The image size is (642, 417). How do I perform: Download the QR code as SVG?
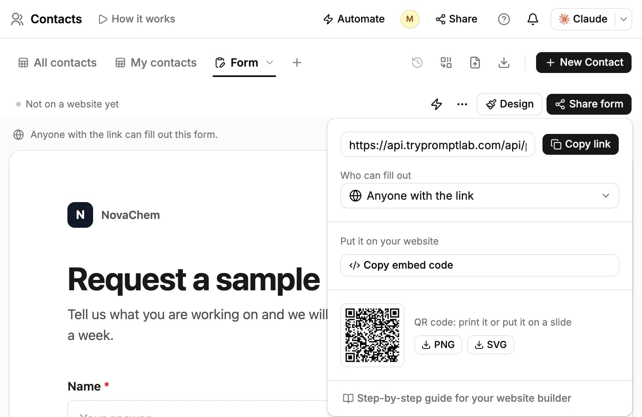tap(491, 345)
